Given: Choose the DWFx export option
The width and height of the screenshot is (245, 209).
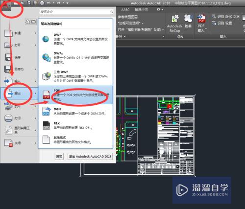Looking at the screenshot, I should coord(75,58).
